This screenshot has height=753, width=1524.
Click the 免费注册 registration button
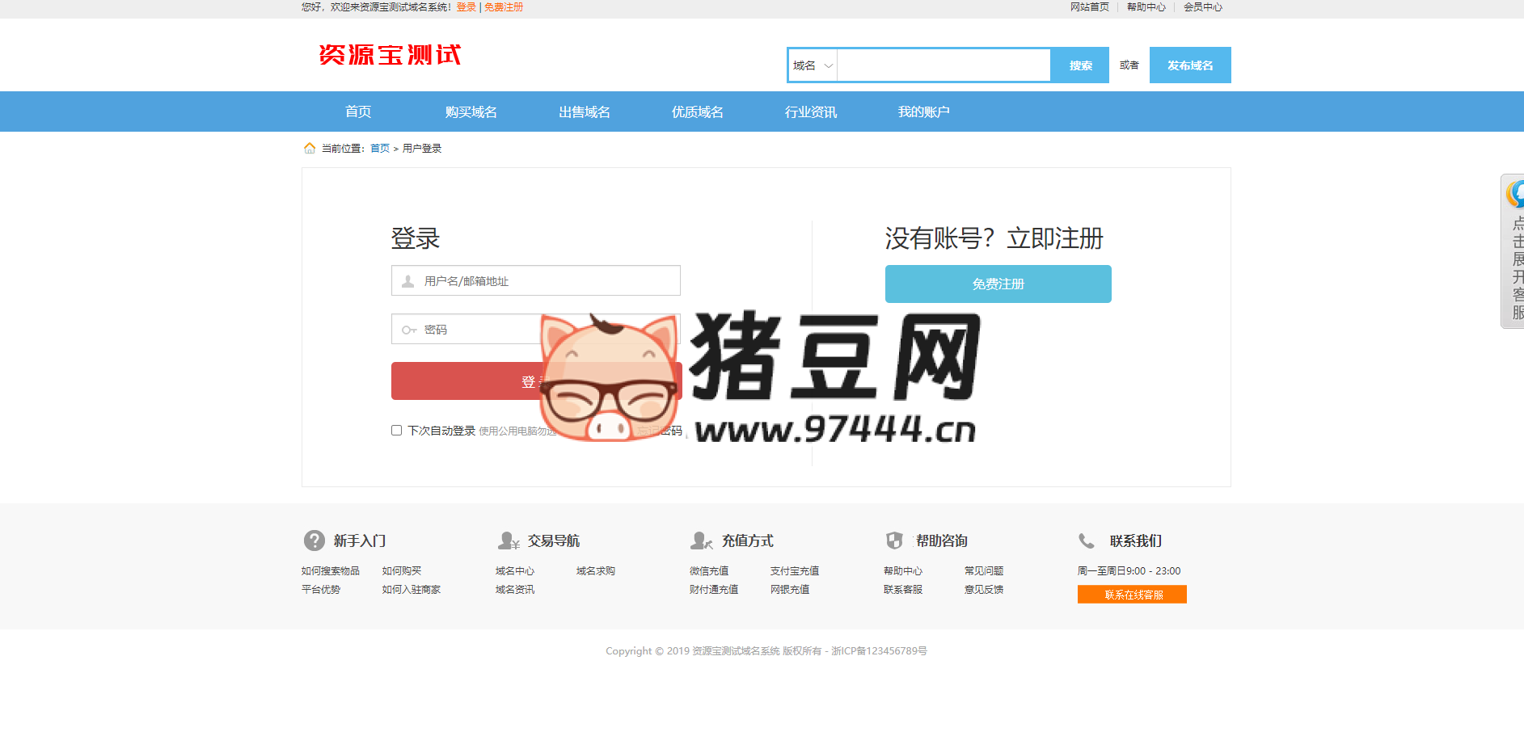(x=998, y=284)
